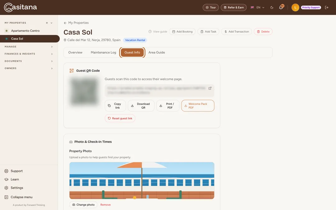Collapse the sidebar menu

(18, 197)
